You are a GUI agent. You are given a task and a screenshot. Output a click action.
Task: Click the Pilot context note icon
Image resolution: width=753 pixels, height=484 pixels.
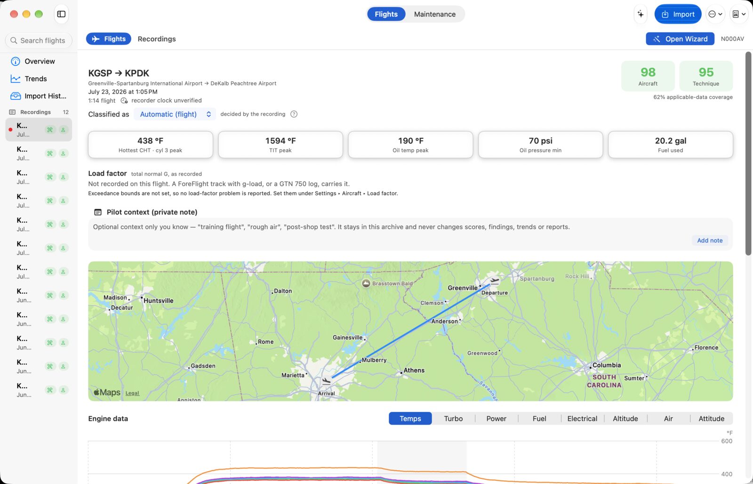pyautogui.click(x=98, y=212)
